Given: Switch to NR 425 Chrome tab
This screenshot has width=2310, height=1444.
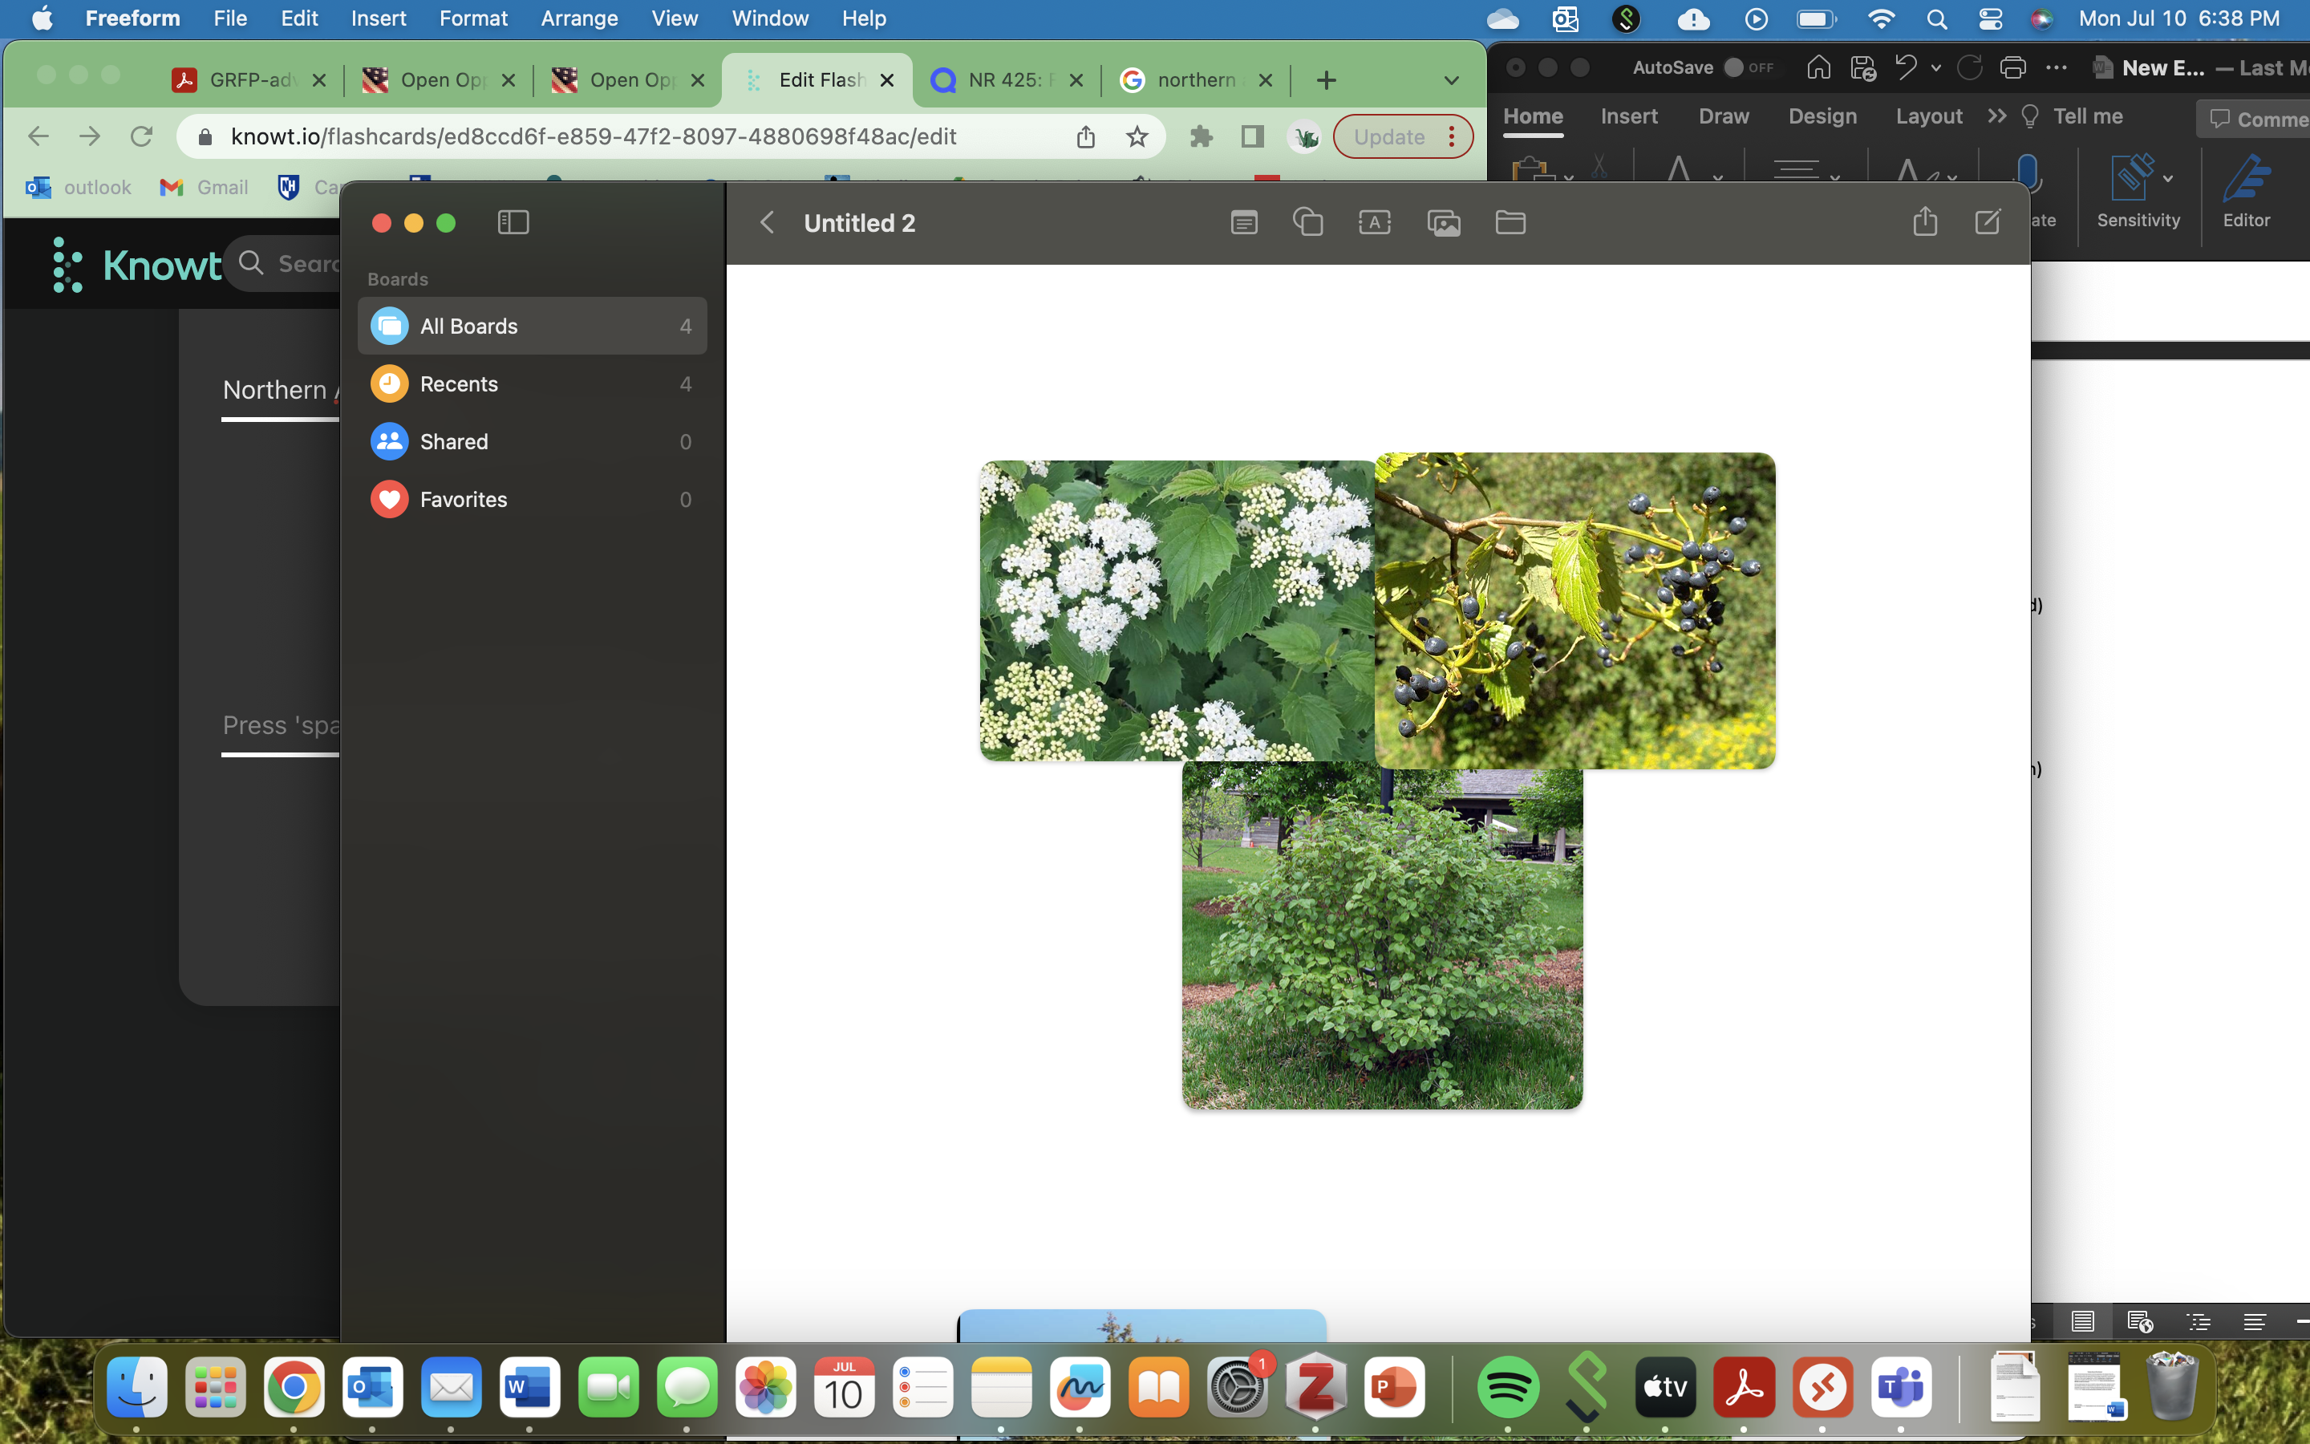Looking at the screenshot, I should (x=1007, y=80).
